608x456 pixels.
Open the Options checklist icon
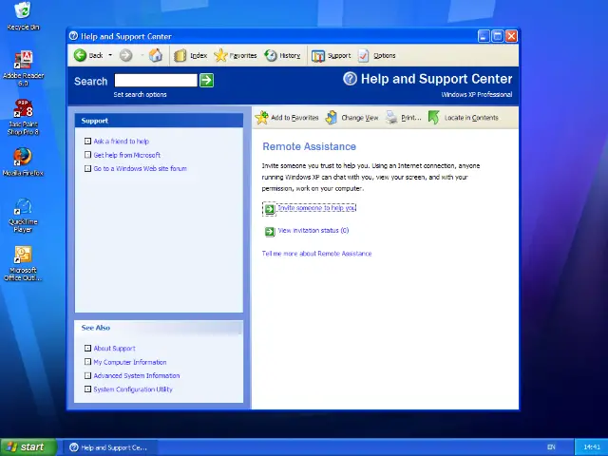363,56
